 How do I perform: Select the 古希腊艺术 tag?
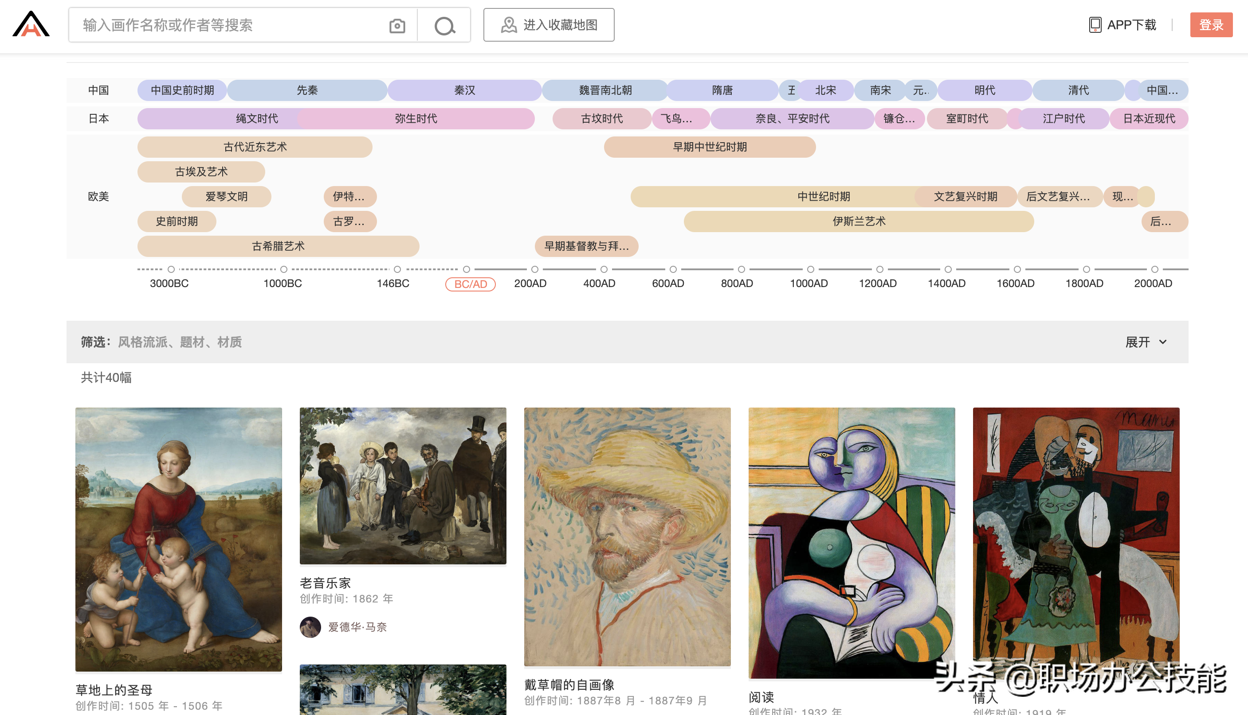278,246
